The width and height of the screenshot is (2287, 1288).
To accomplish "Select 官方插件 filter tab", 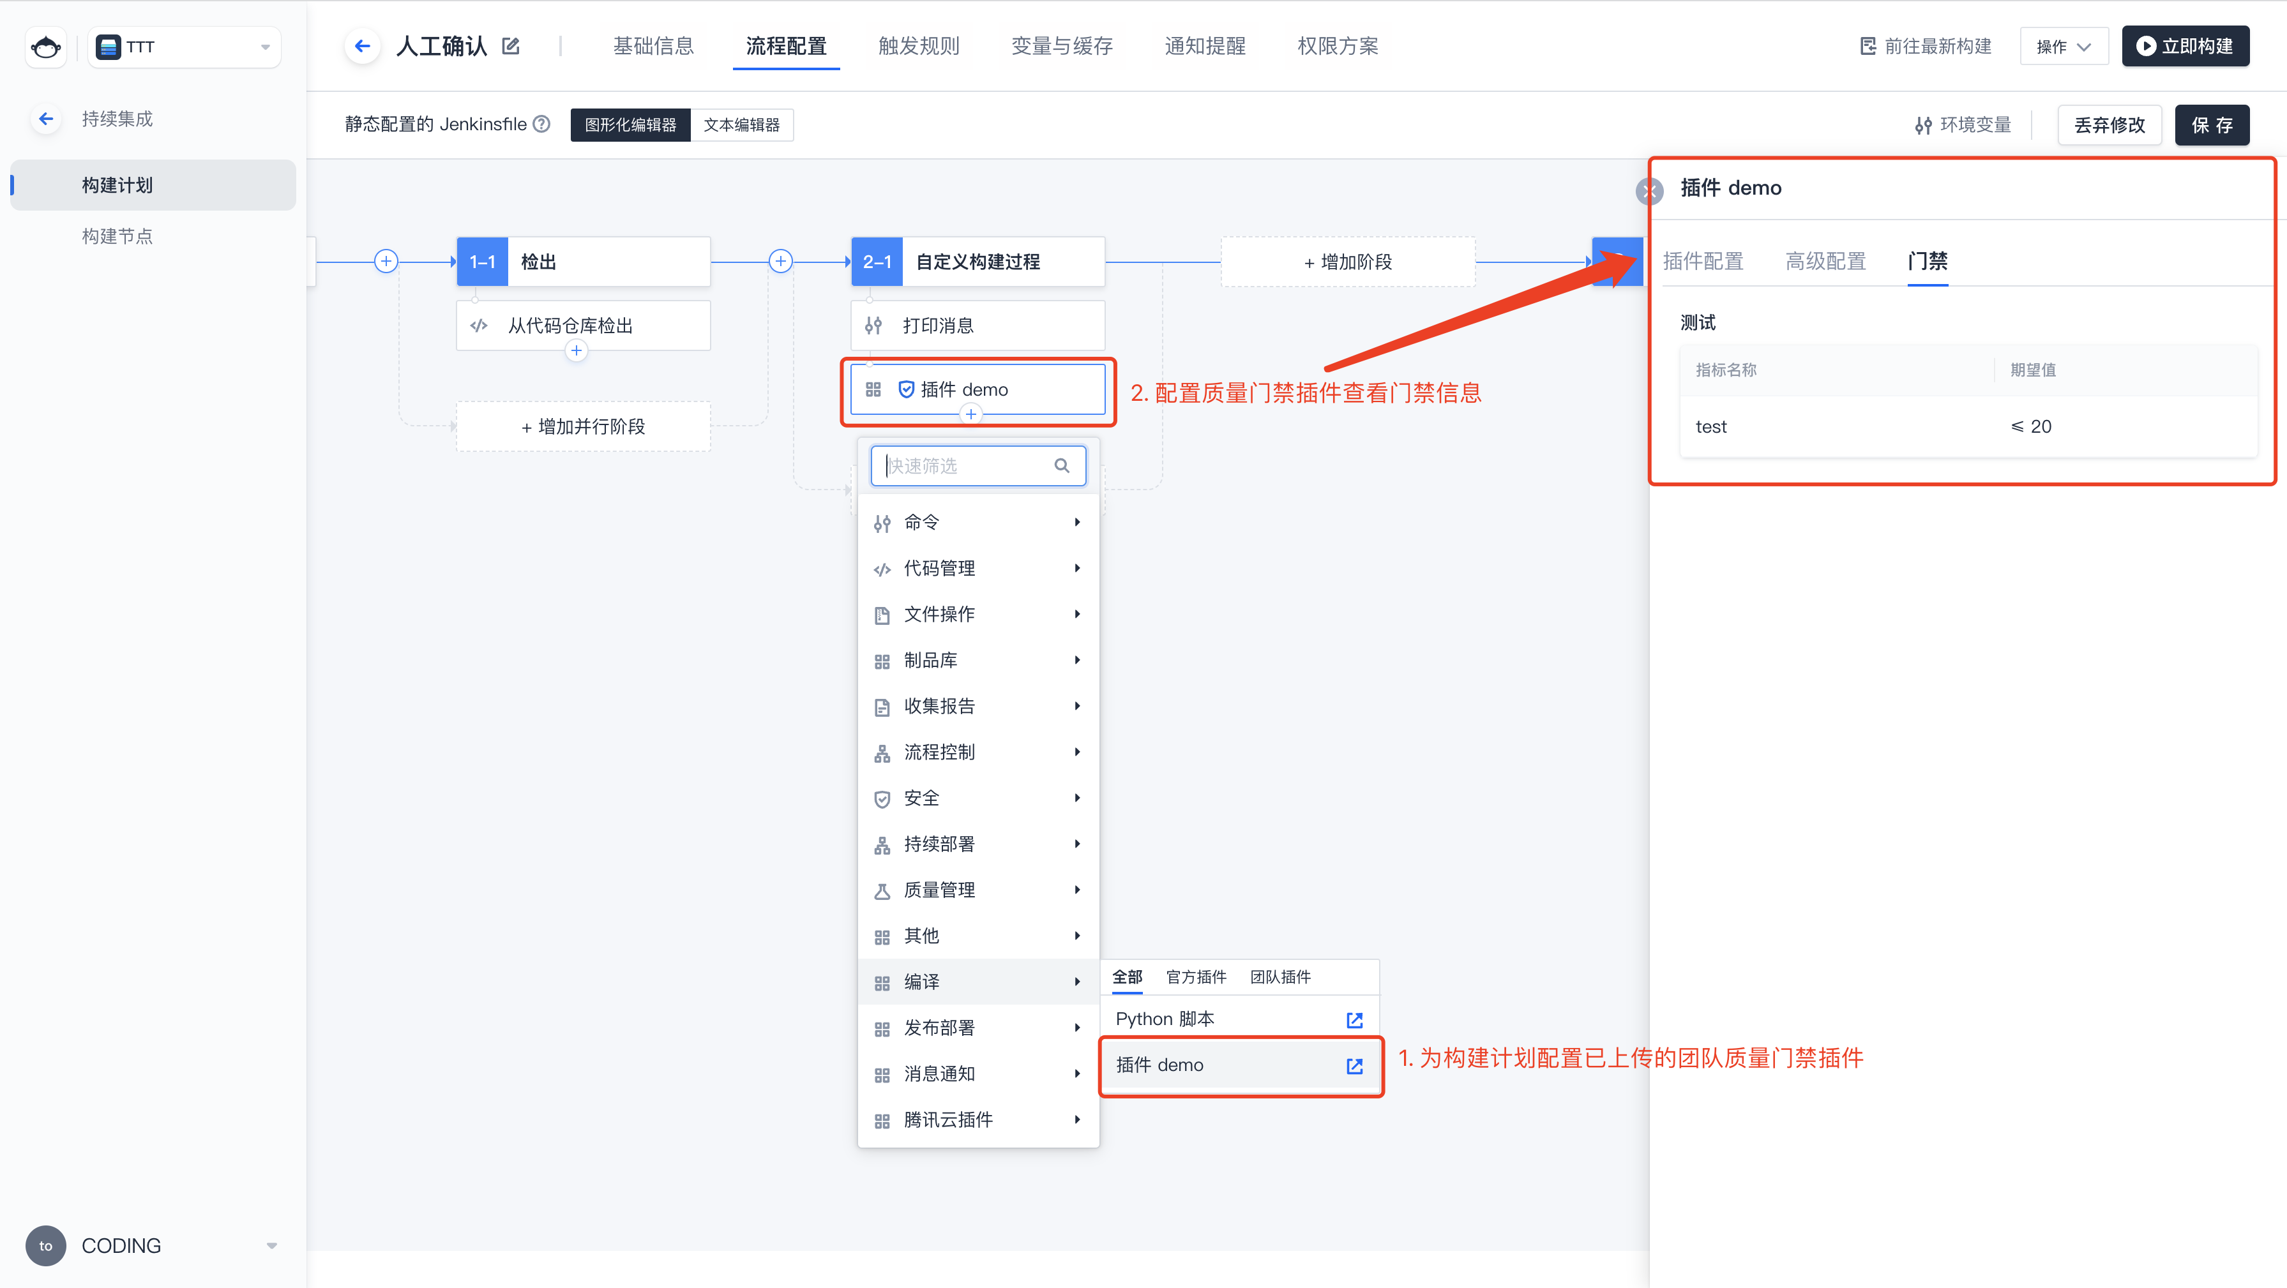I will click(x=1196, y=977).
